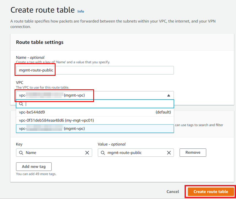
Task: Open the Info link beside Create route table
Action: pyautogui.click(x=81, y=12)
